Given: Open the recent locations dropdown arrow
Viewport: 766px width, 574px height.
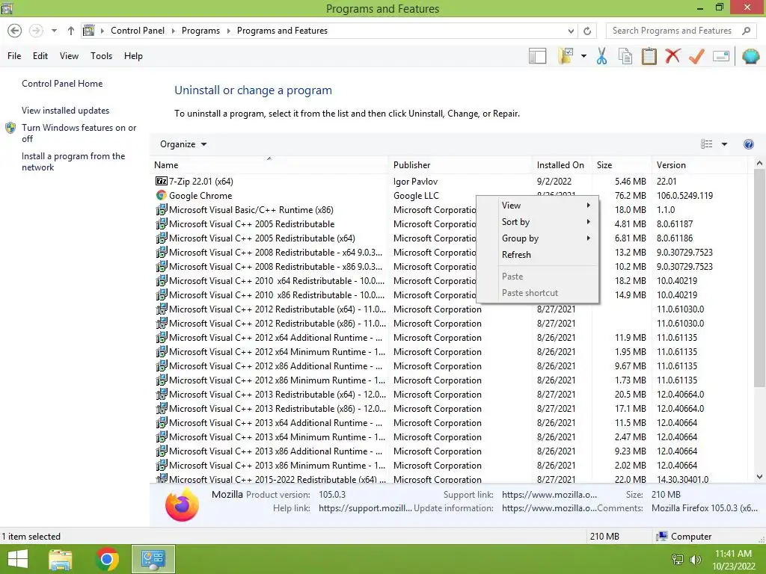Looking at the screenshot, I should [x=54, y=31].
